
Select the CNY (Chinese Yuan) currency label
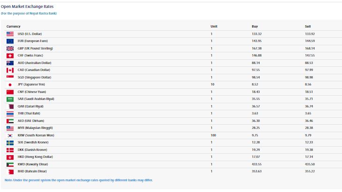(32, 92)
